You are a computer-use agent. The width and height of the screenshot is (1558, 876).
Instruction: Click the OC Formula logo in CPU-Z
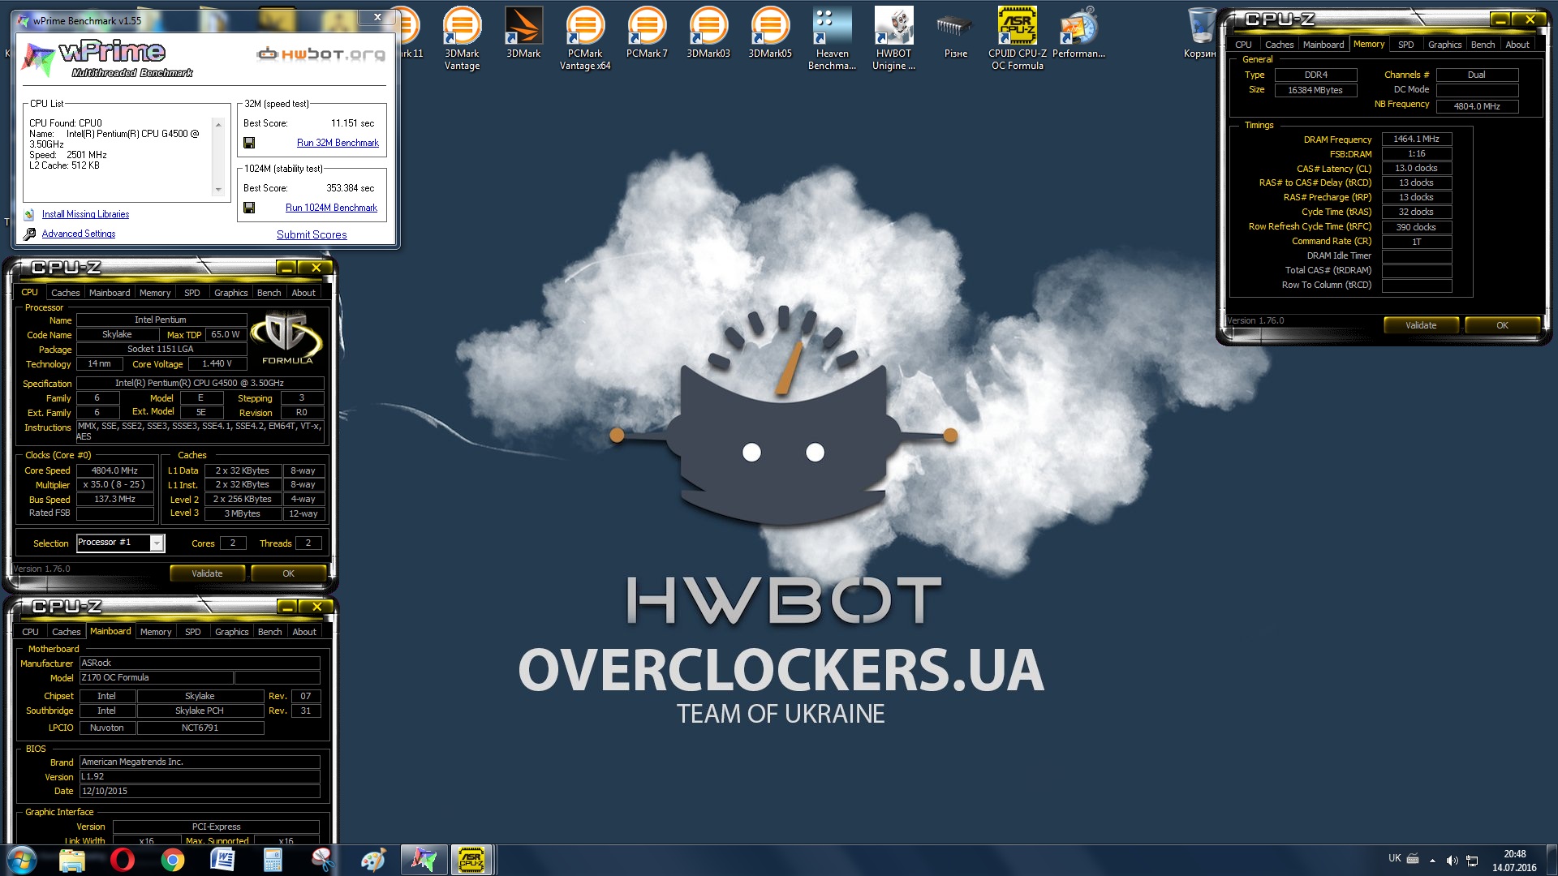coord(286,340)
